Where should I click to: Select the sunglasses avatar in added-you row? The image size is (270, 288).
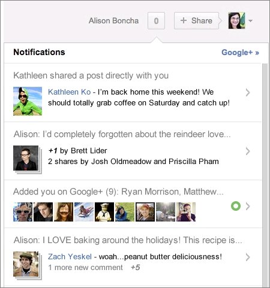23,212
